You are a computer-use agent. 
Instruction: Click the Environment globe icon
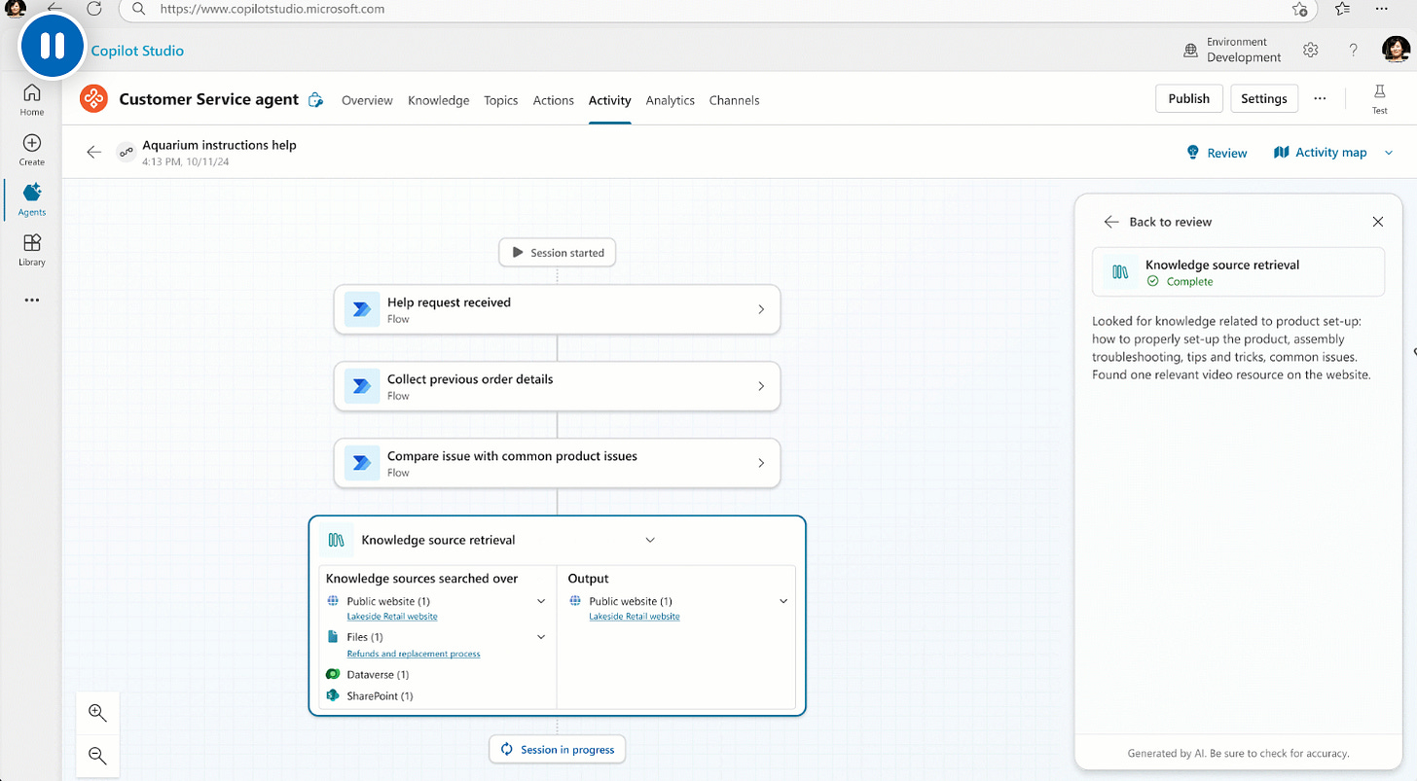[1190, 50]
